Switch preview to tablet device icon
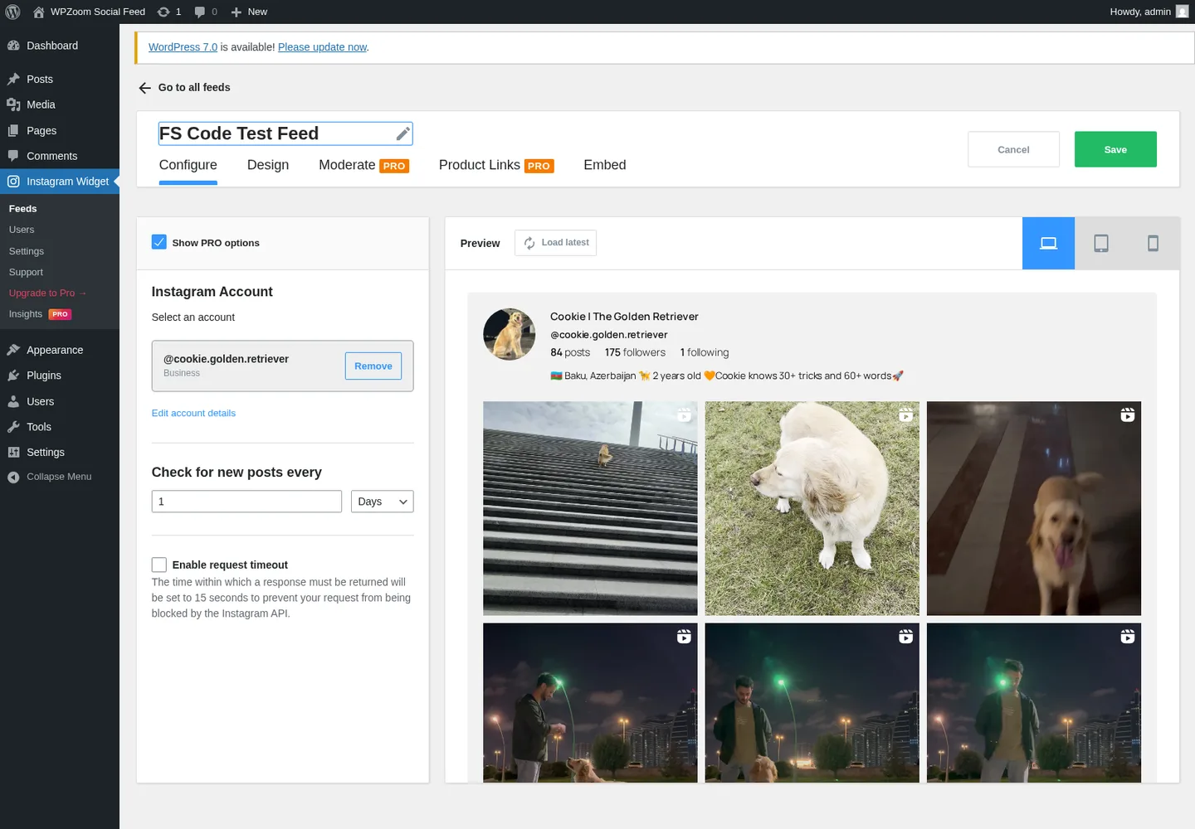Image resolution: width=1195 pixels, height=829 pixels. 1101,243
